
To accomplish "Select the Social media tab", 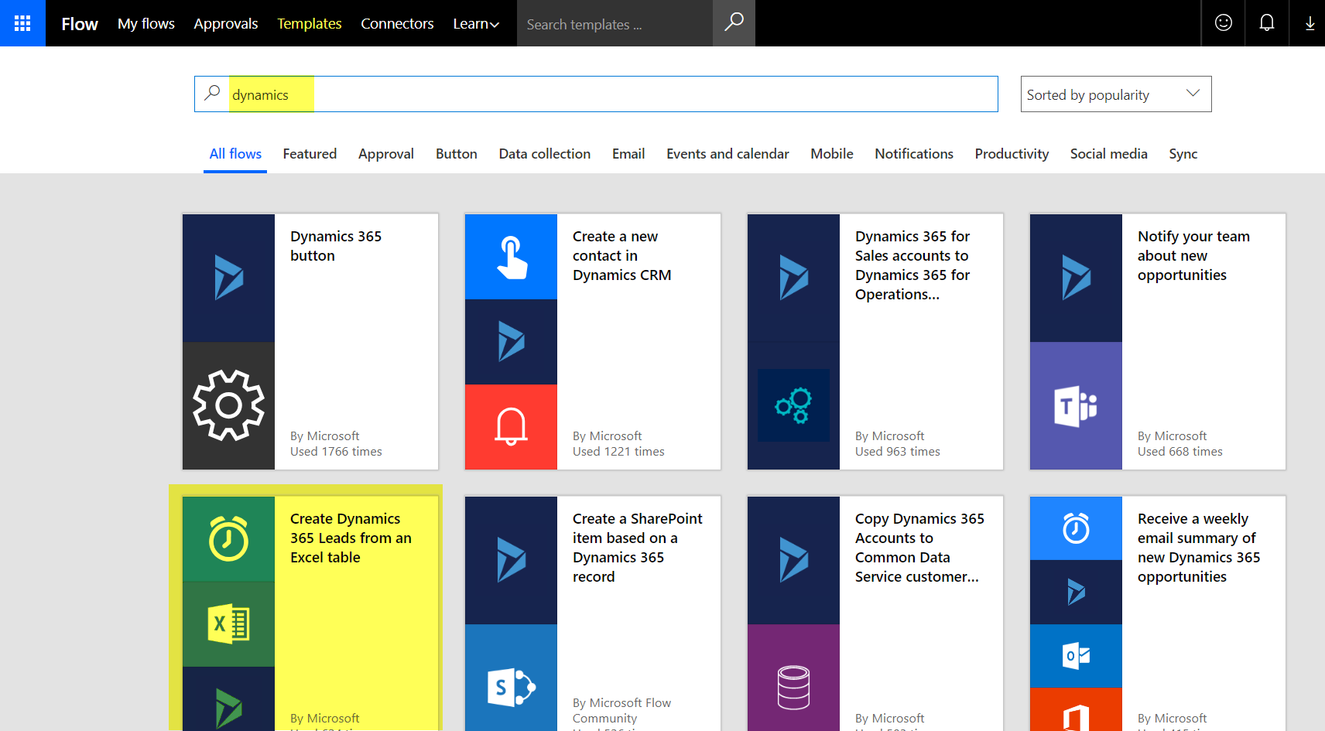I will pos(1109,154).
